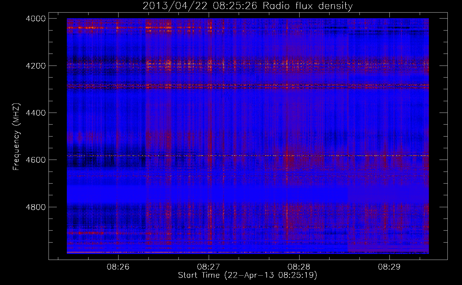Click the 08:26 time axis label
This screenshot has width=462, height=285.
(118, 267)
